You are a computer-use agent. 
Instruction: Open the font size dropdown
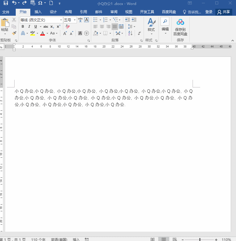click(75, 20)
